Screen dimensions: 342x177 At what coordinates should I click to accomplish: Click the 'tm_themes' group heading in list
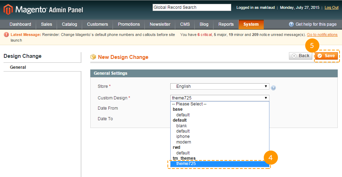click(184, 158)
